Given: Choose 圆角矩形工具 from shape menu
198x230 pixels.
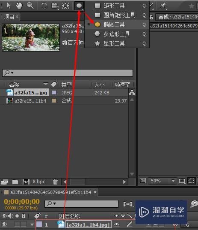Looking at the screenshot, I should 117,15.
